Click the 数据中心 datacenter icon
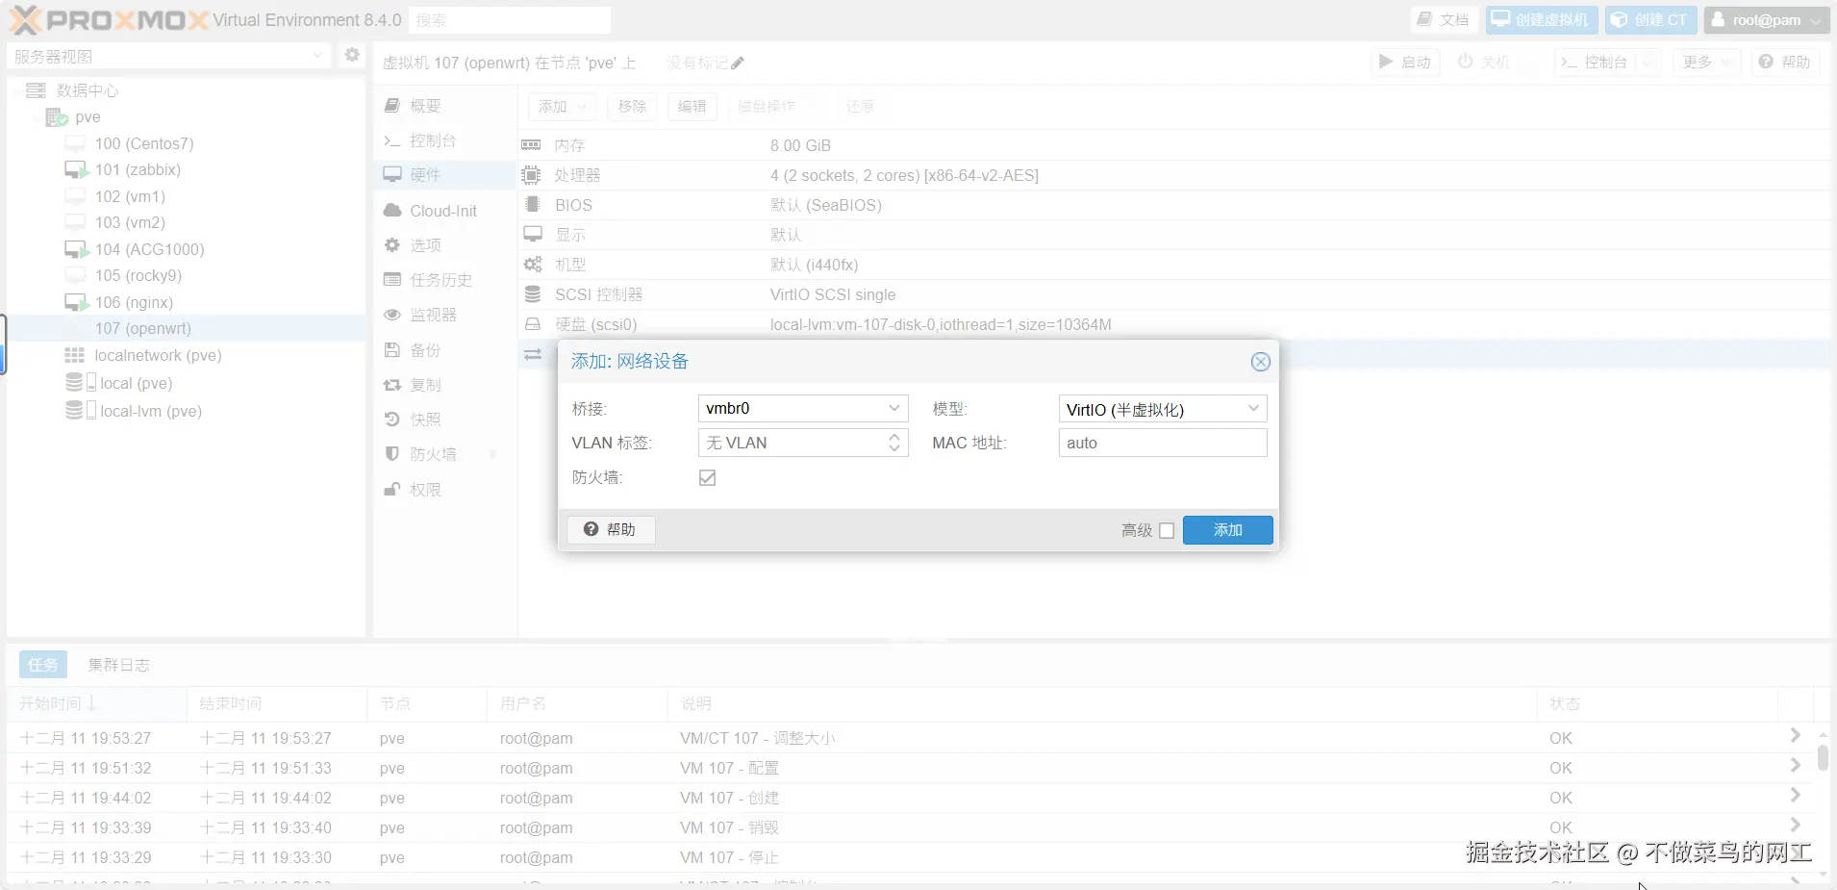Viewport: 1837px width, 890px height. coord(36,90)
